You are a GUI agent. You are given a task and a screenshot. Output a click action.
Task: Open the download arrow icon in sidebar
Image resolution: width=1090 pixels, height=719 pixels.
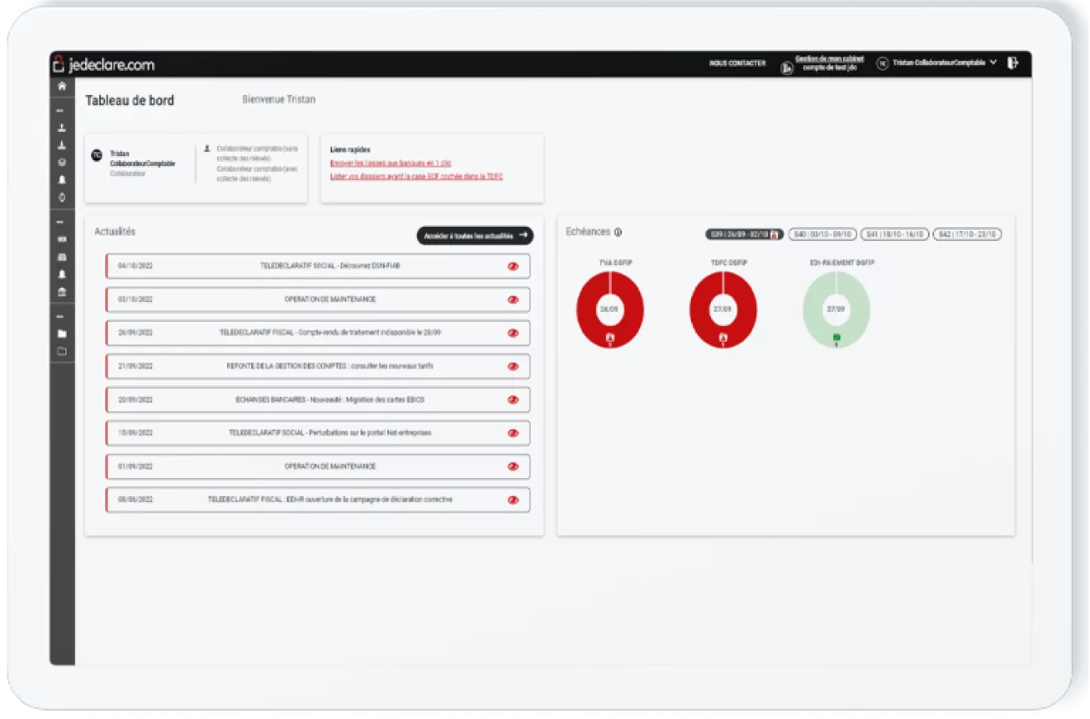pos(62,145)
